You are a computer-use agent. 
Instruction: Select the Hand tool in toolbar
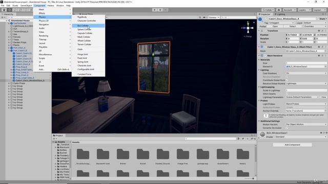point(4,10)
